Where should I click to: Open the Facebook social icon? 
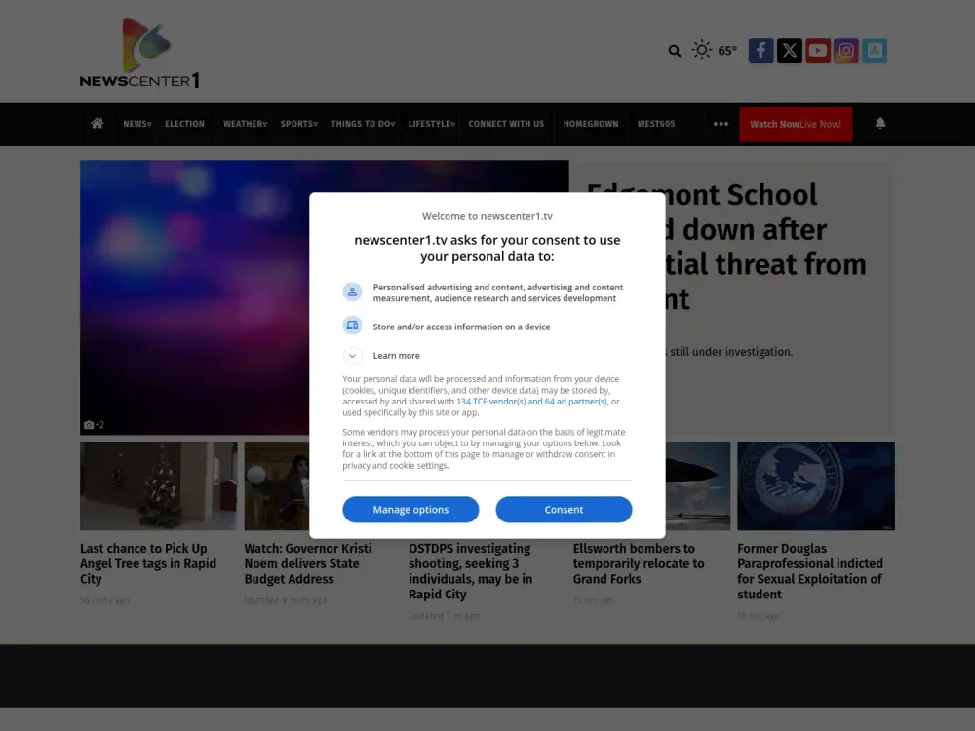point(760,50)
